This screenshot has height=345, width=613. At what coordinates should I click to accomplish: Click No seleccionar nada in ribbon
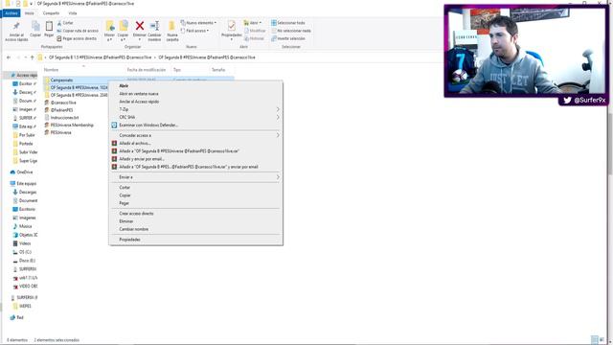pos(291,31)
